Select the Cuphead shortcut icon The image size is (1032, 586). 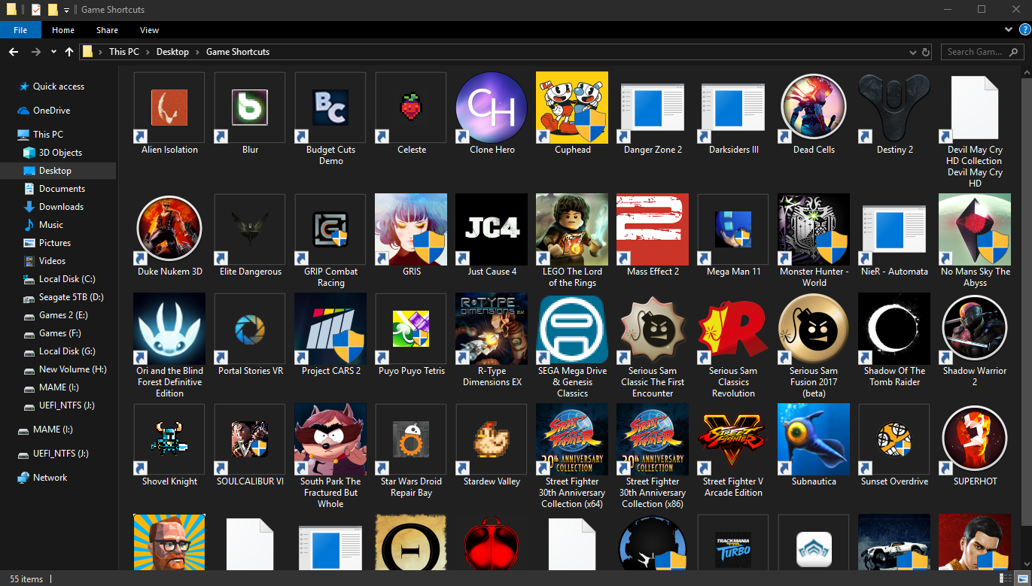pos(572,108)
